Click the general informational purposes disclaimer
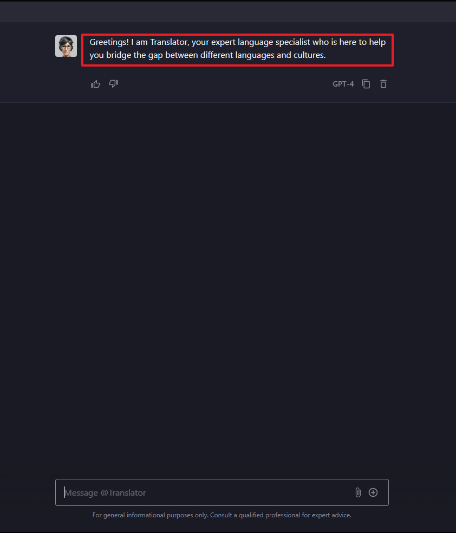 222,515
